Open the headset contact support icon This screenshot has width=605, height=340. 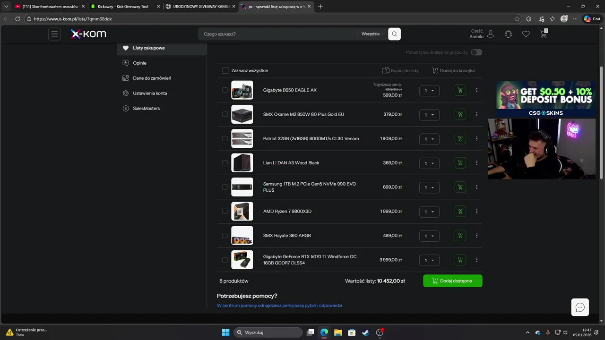pos(509,34)
